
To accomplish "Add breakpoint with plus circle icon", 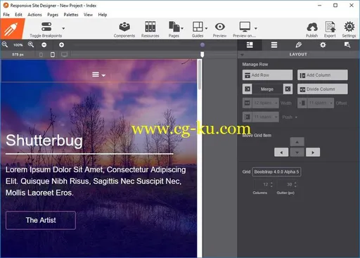I will coord(61,45).
